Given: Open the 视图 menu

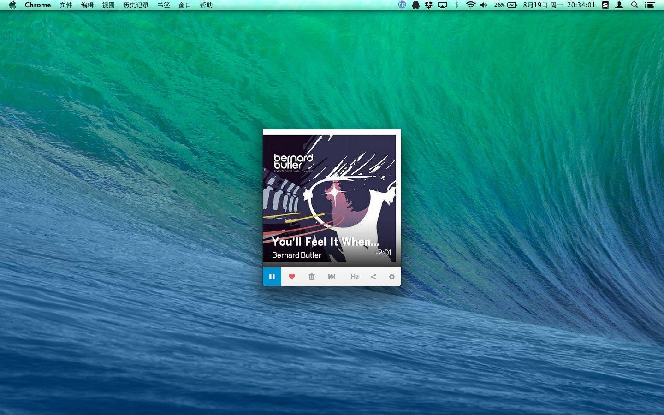Looking at the screenshot, I should 108,5.
